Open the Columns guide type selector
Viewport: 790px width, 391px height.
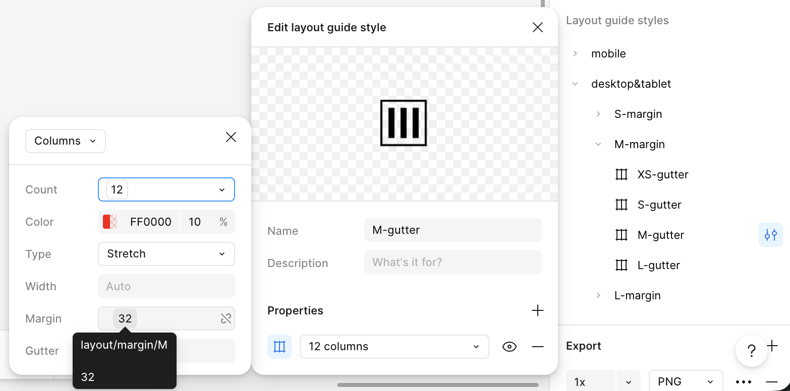coord(65,141)
